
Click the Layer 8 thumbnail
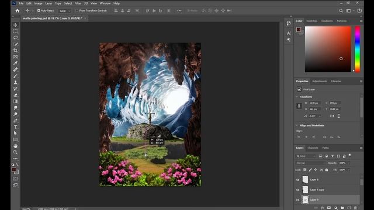click(x=305, y=180)
